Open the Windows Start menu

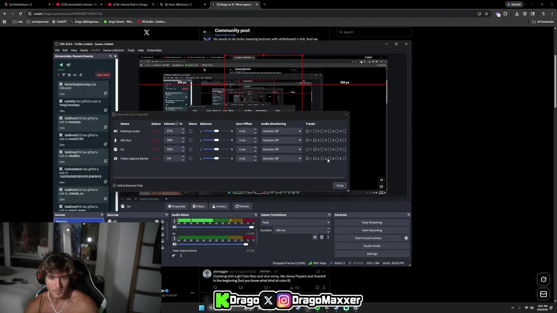201,308
